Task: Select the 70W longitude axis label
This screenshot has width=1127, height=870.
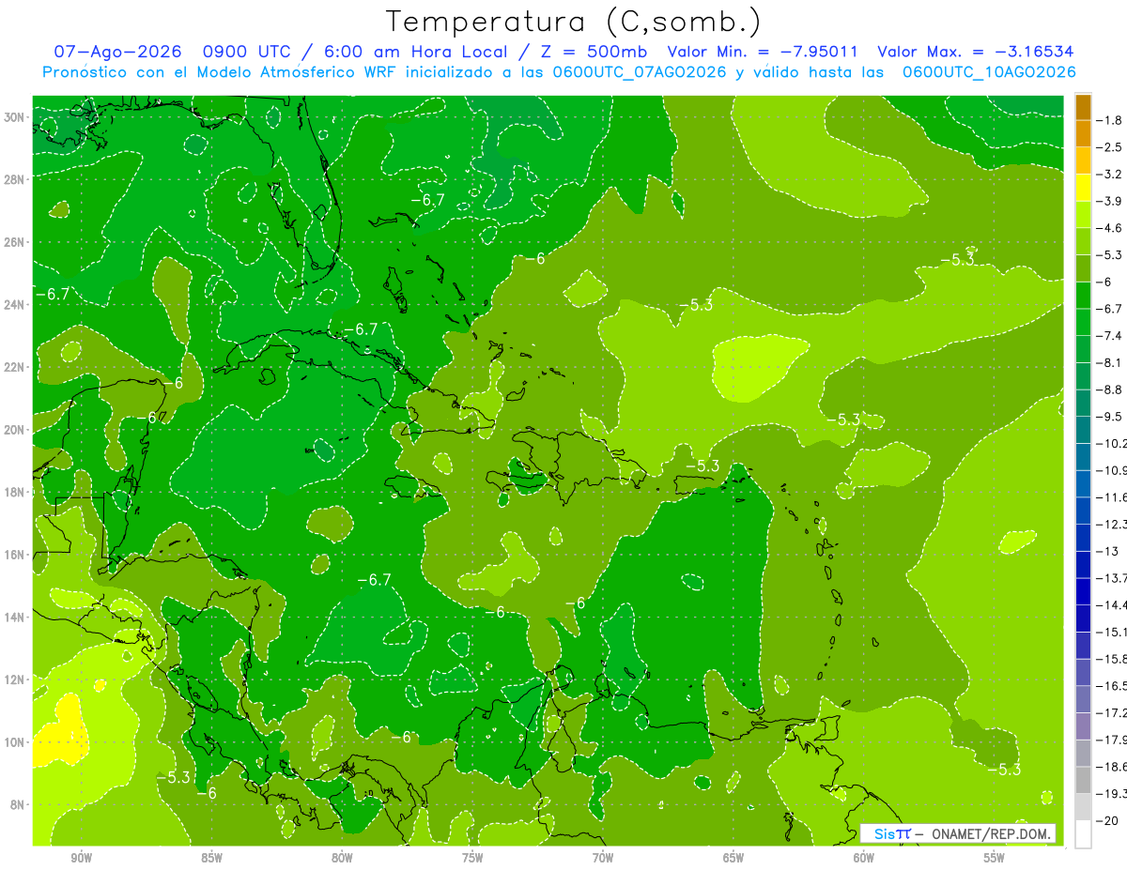Action: coord(603,858)
